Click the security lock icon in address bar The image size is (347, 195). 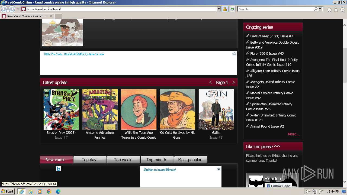[x=225, y=9]
